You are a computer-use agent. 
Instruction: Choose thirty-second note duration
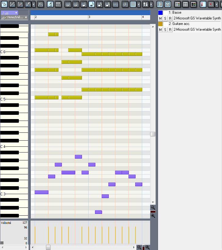point(108,4)
